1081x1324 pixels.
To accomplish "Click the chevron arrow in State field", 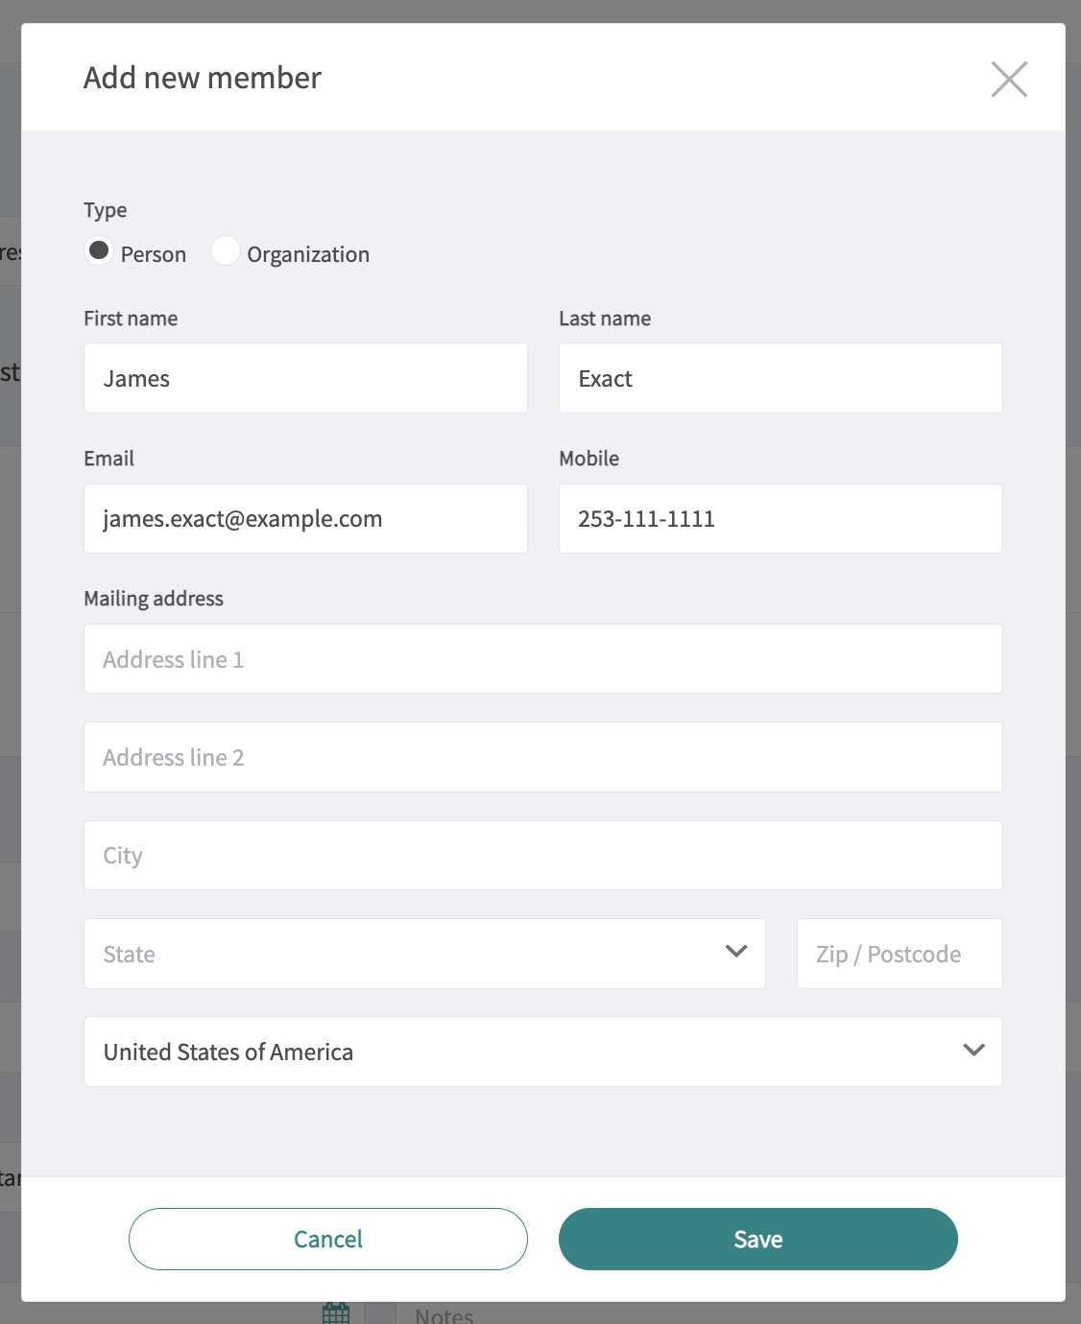I will point(736,952).
